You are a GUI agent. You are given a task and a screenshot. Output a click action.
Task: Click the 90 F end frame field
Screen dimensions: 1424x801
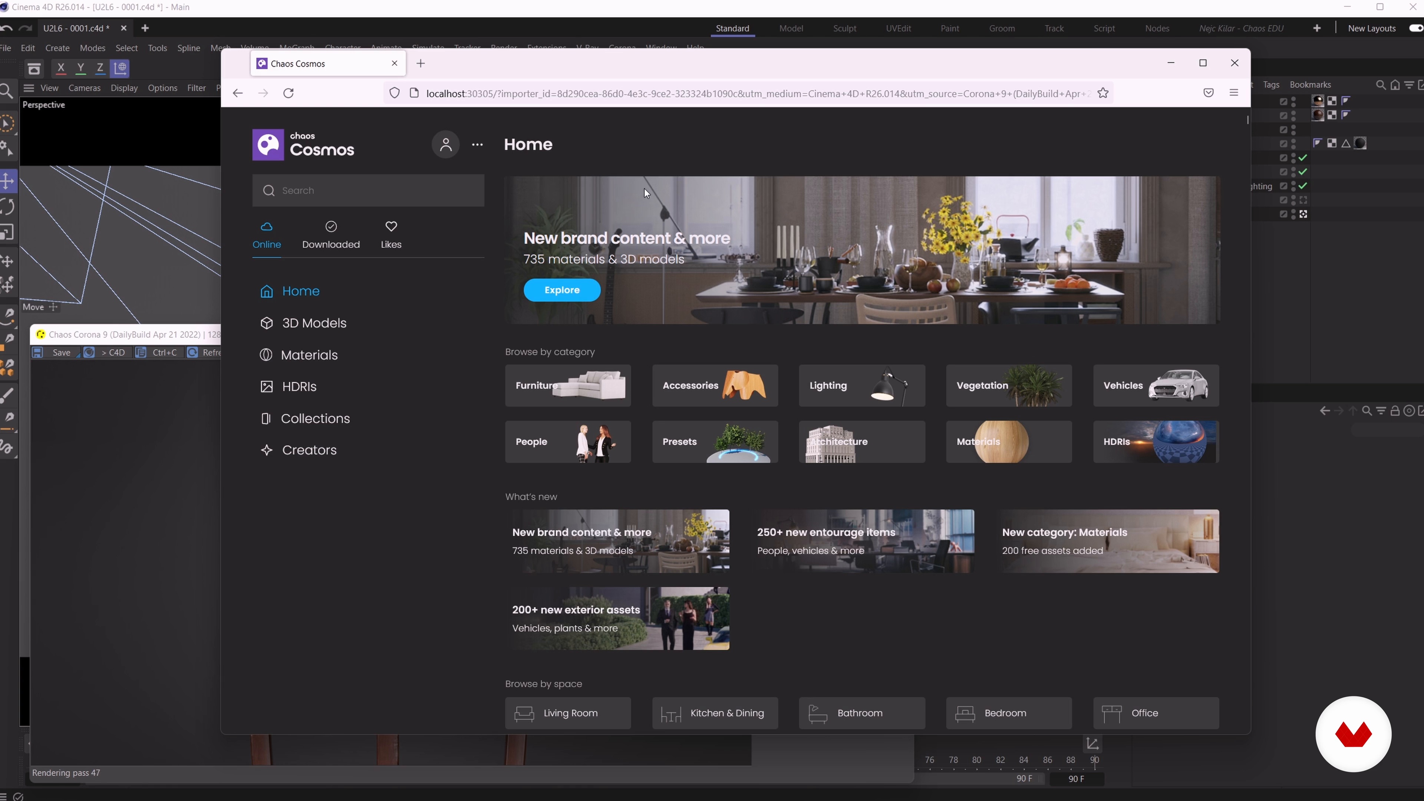click(1076, 779)
